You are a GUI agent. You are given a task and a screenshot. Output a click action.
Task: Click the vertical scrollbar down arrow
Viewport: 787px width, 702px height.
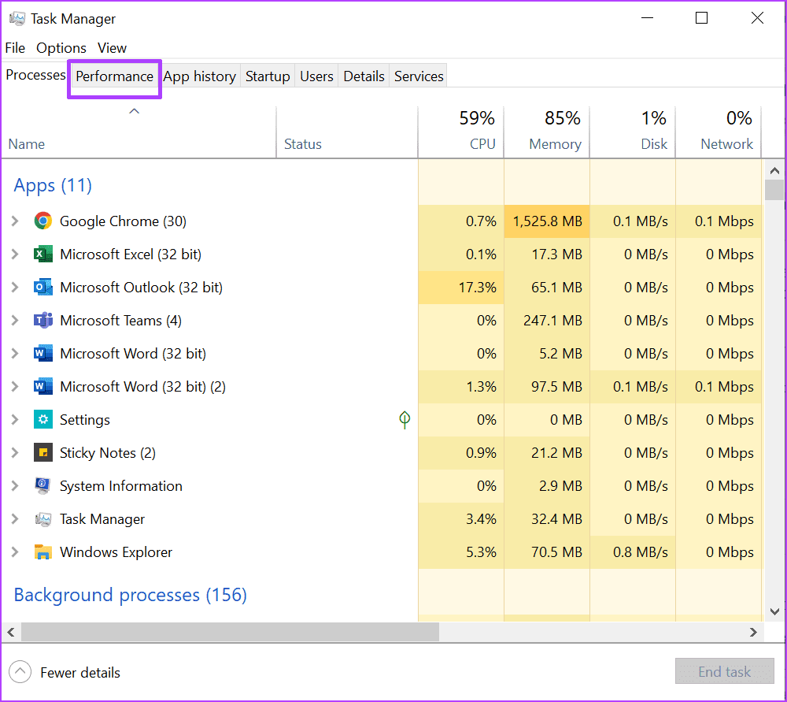click(x=774, y=611)
